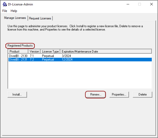Viewport: 158px width, 138px height.
Task: Click the Renew... button
Action: [96, 94]
